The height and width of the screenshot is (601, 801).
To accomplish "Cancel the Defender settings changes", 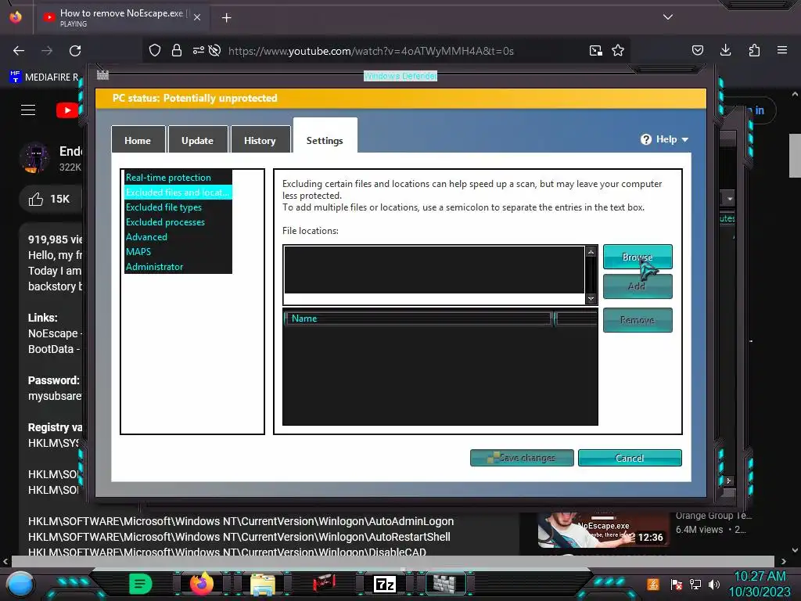I will 630,458.
